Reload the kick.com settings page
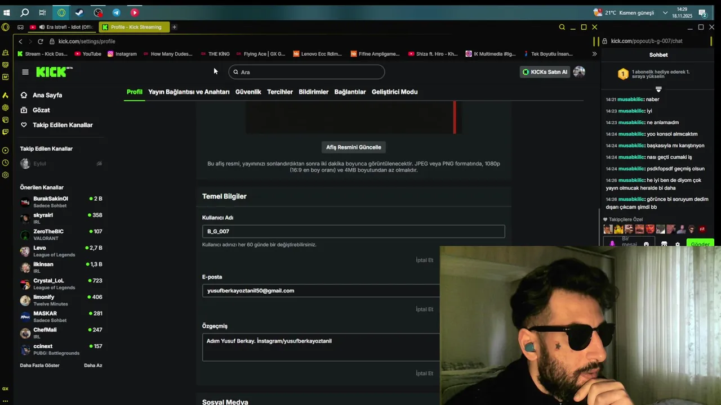This screenshot has height=405, width=721. tap(40, 42)
